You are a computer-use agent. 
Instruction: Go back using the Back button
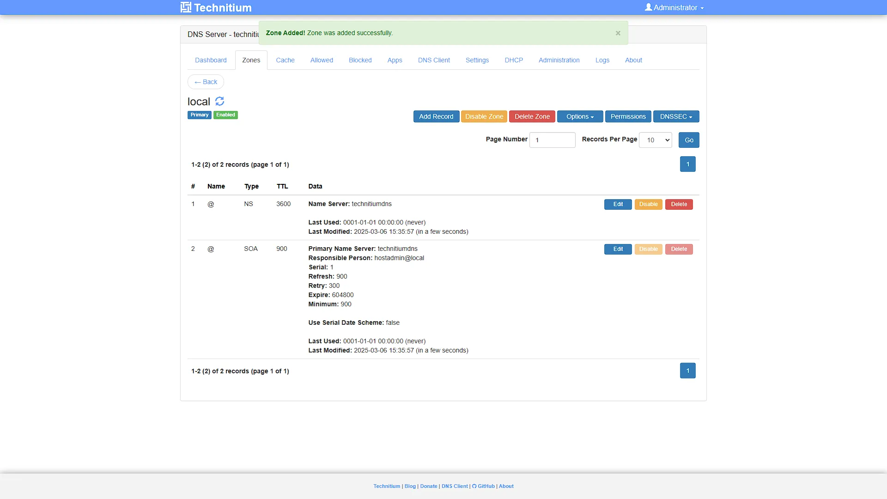(206, 82)
